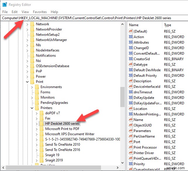Image resolution: width=188 pixels, height=171 pixels.
Task: Select the Notifications folder icon
Action: (x=32, y=56)
